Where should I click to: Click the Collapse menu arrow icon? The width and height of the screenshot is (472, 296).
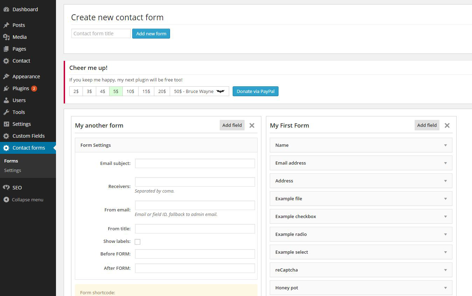click(x=6, y=200)
